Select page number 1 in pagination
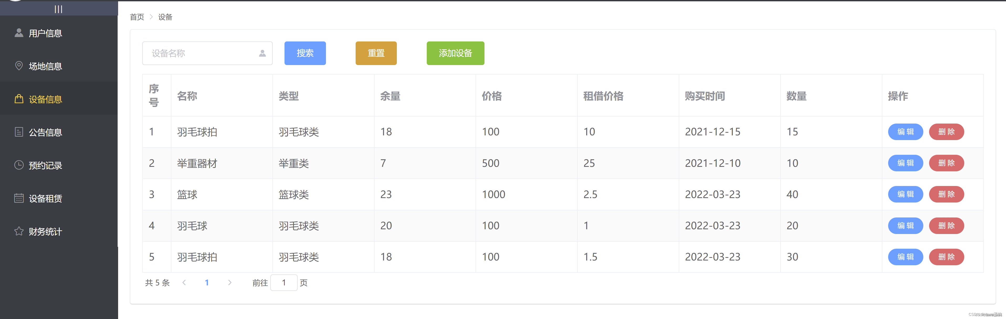Viewport: 1006px width, 319px height. coord(207,282)
